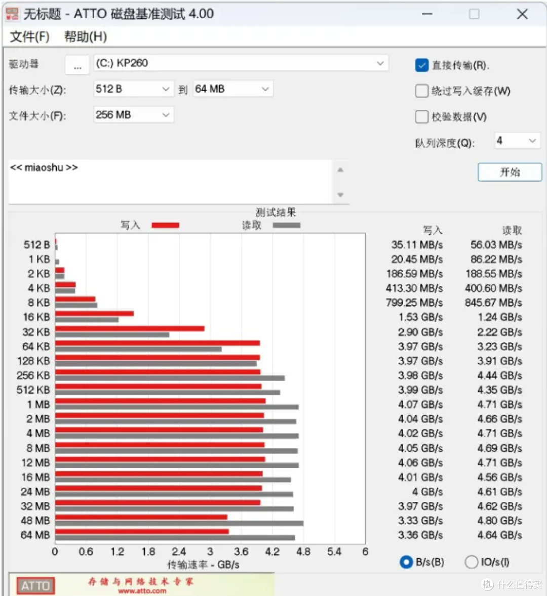Expand the (C:) KP260 drive dropdown
This screenshot has height=596, width=547.
(241, 63)
